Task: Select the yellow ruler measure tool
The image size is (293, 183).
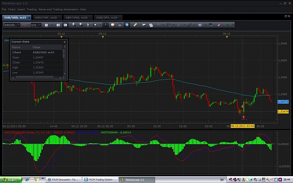Action: tap(135, 25)
